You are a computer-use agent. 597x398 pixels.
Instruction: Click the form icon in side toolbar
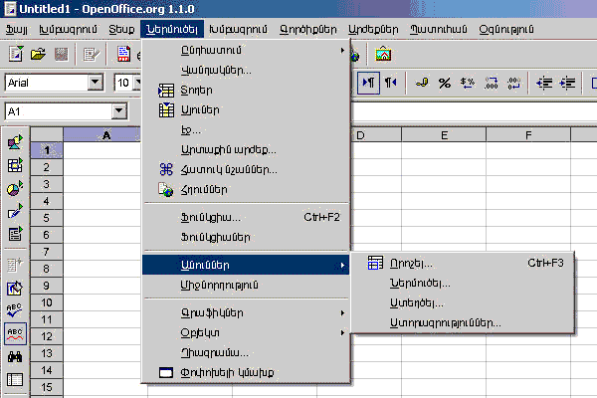tap(15, 234)
